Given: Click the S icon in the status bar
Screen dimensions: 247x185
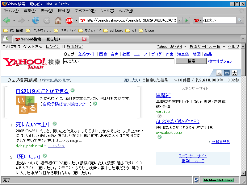Looking at the screenshot, I should click(x=196, y=180).
